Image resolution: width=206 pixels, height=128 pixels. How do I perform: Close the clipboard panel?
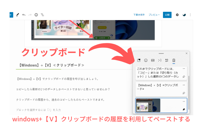click(186, 53)
